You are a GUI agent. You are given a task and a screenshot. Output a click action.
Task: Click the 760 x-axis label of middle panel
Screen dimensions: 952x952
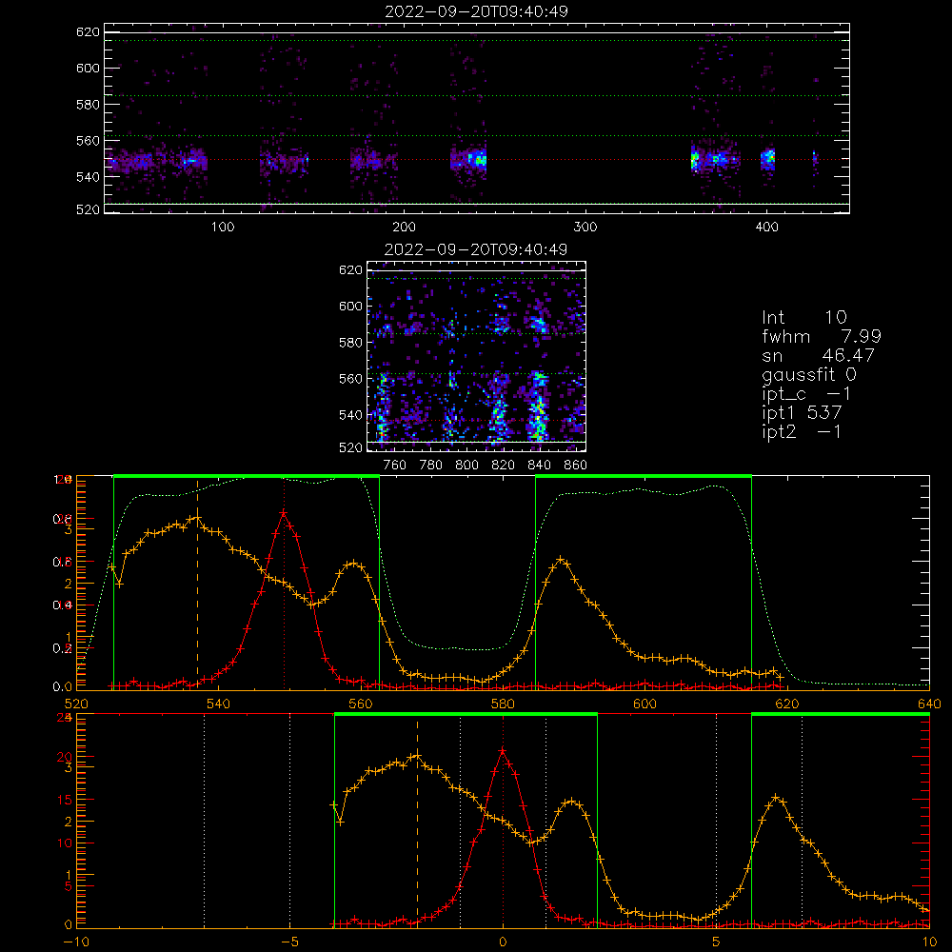pos(395,466)
